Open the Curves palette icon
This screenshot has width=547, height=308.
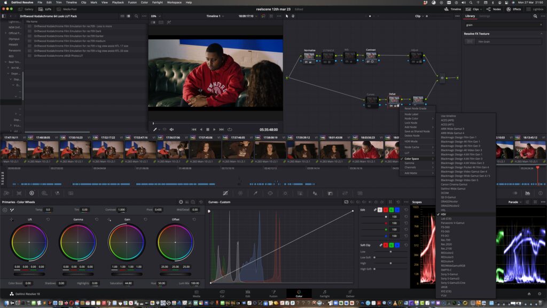225,193
